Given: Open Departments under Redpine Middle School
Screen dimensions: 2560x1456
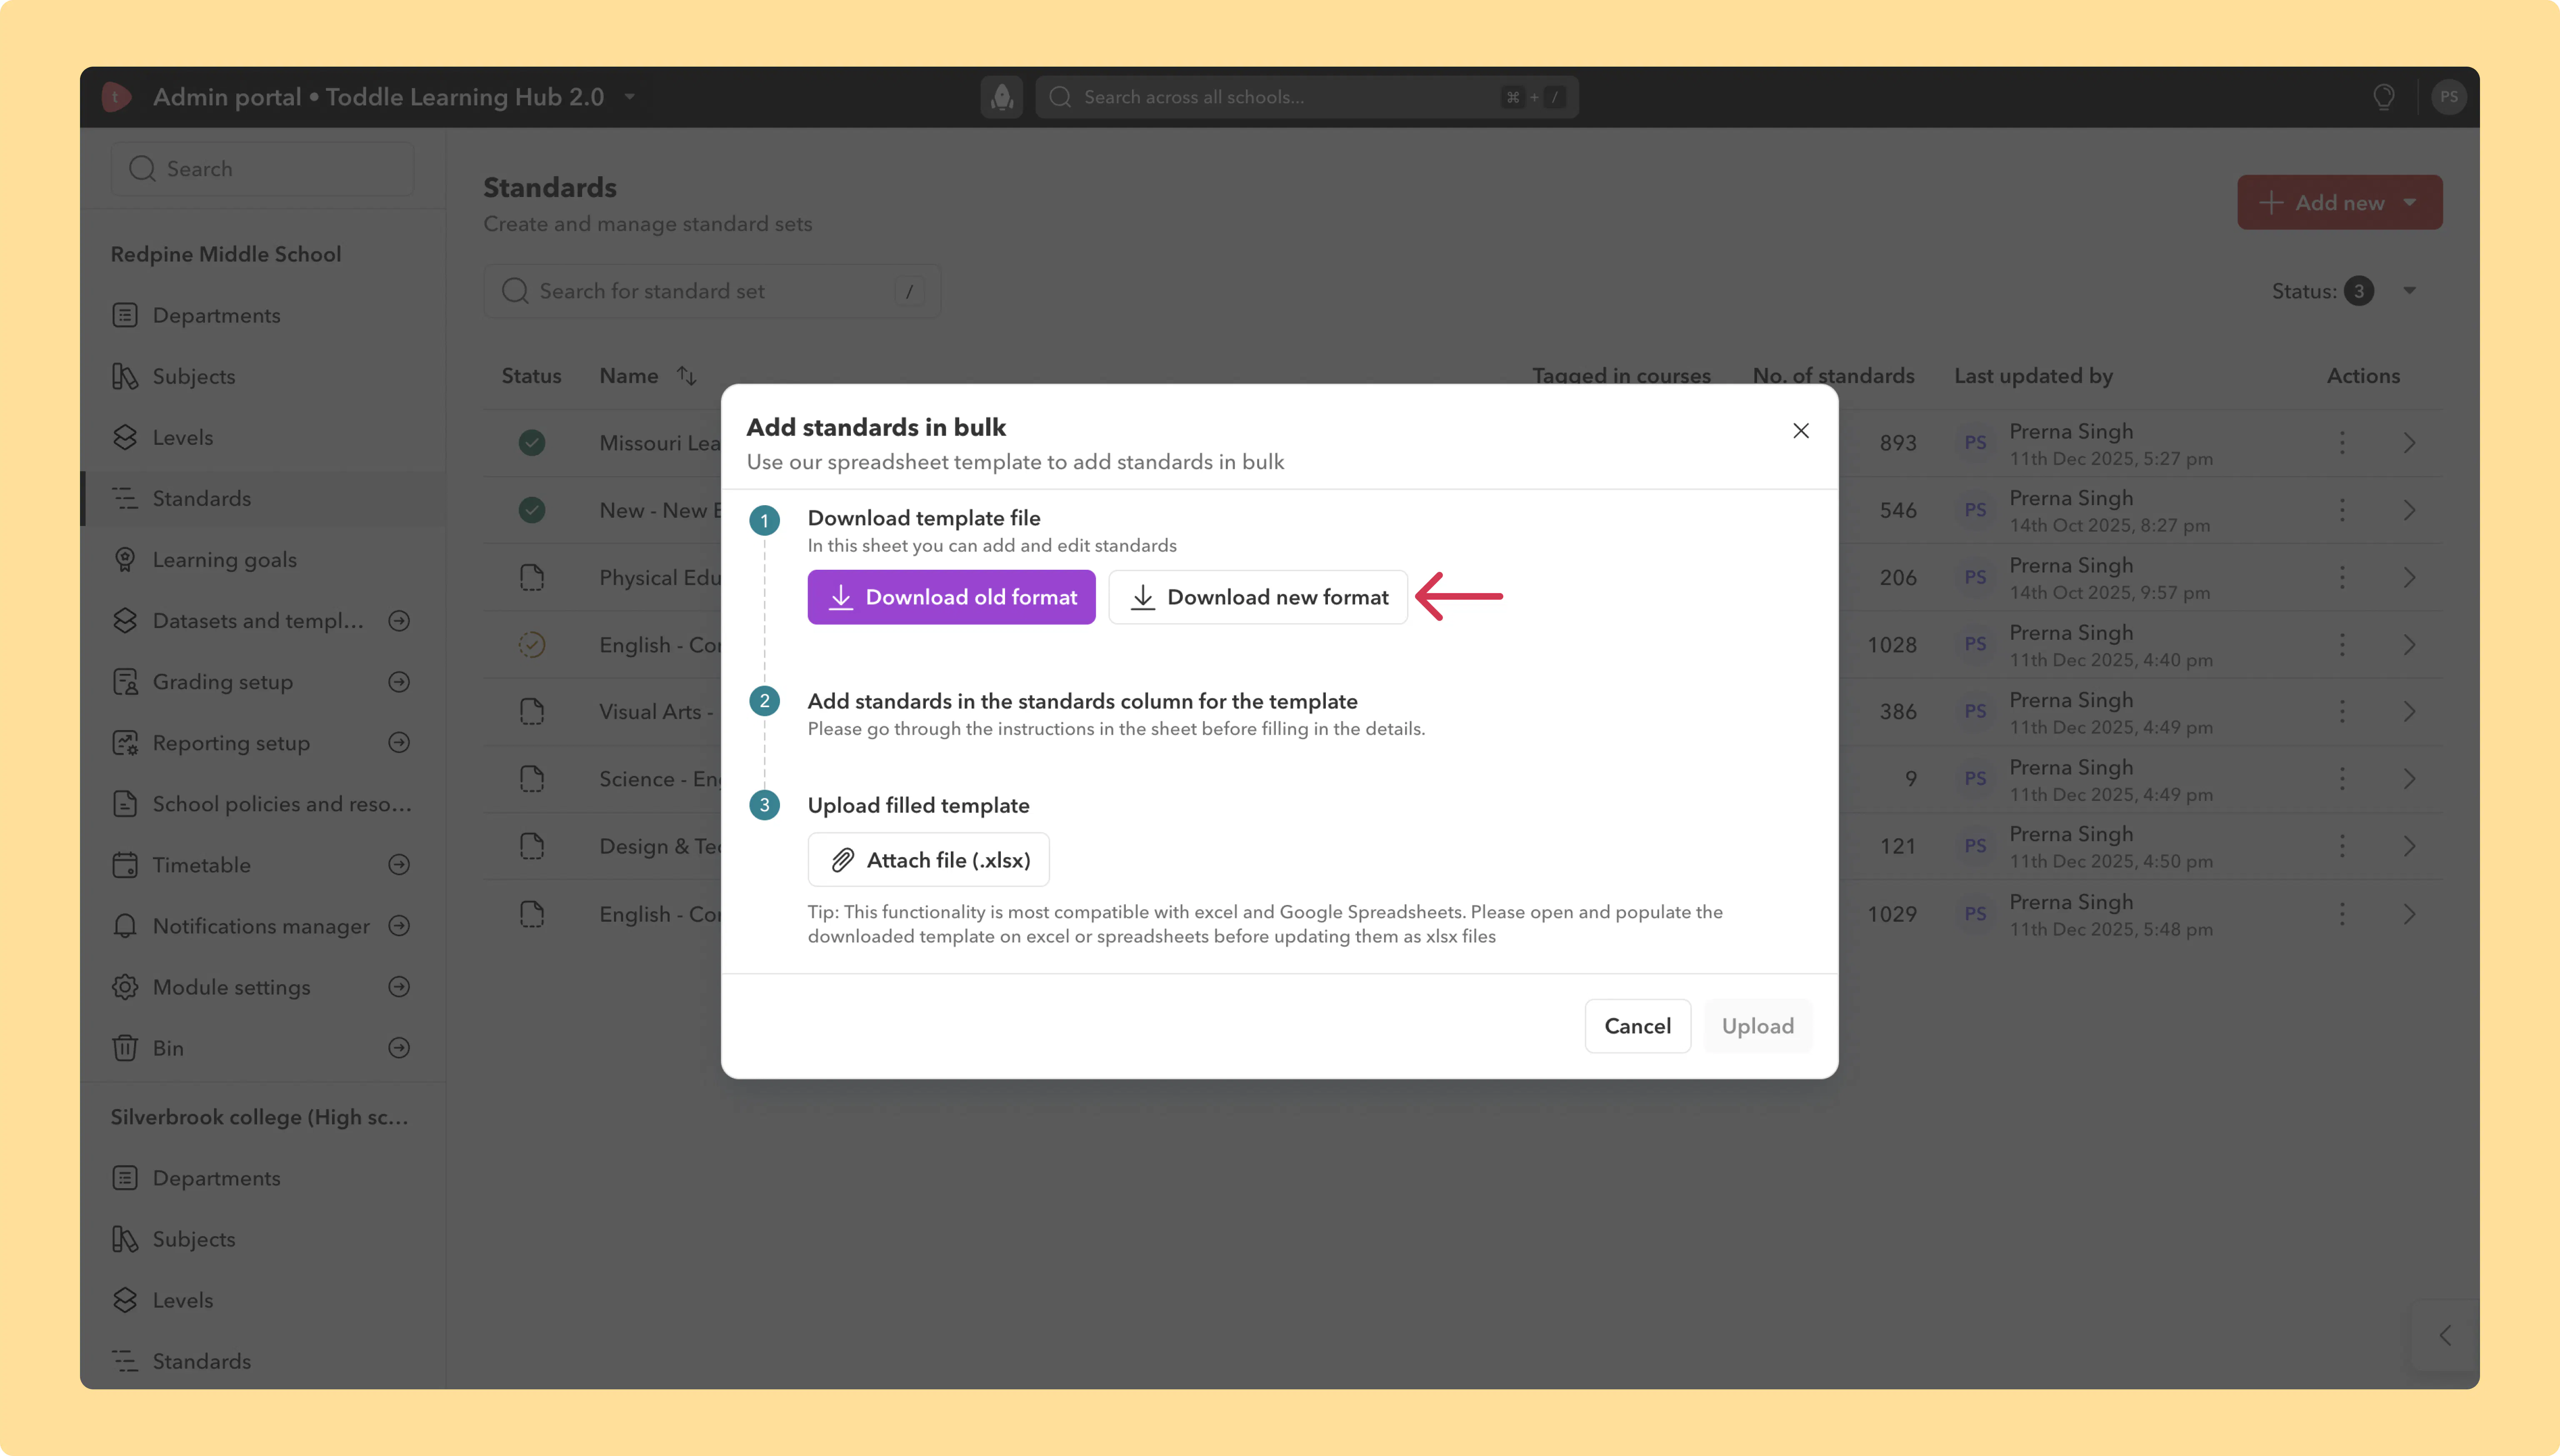Looking at the screenshot, I should tap(263, 315).
